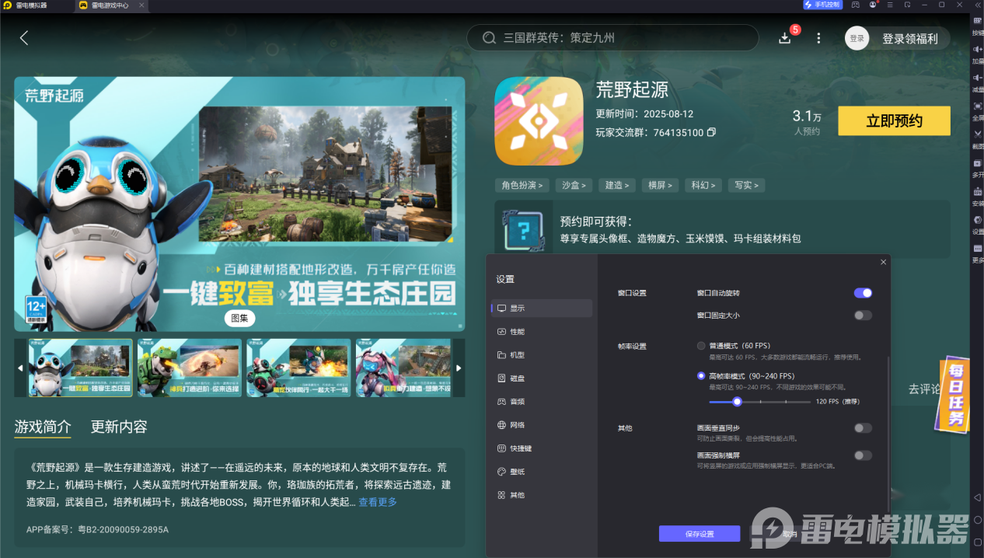This screenshot has height=558, width=984.
Task: Open the 磁盘 settings tab
Action: tap(541, 378)
